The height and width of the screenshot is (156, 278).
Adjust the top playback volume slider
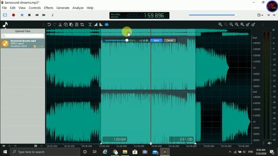213,15
